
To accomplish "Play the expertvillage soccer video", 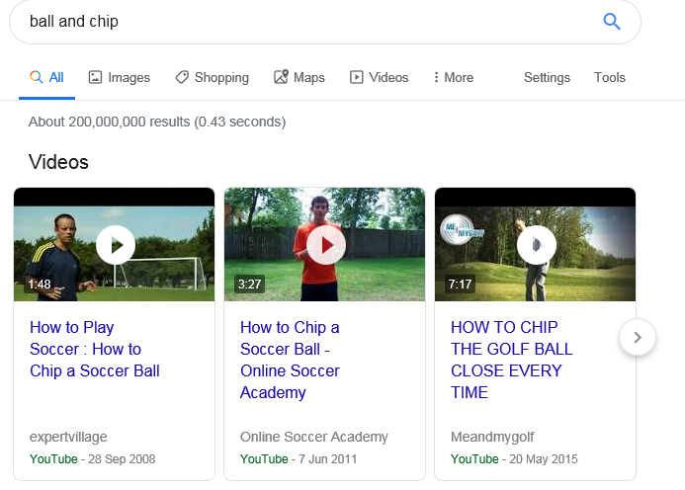I will 116,245.
